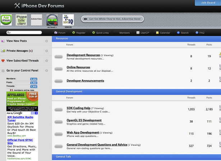This screenshot has width=221, height=161.
Task: Click the Online Resources forum status icon
Action: [x=59, y=69]
